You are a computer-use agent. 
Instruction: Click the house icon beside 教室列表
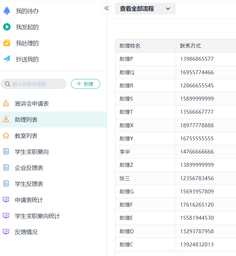click(6, 136)
